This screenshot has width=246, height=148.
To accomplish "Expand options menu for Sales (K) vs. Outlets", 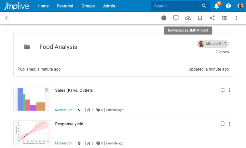I will tap(230, 90).
